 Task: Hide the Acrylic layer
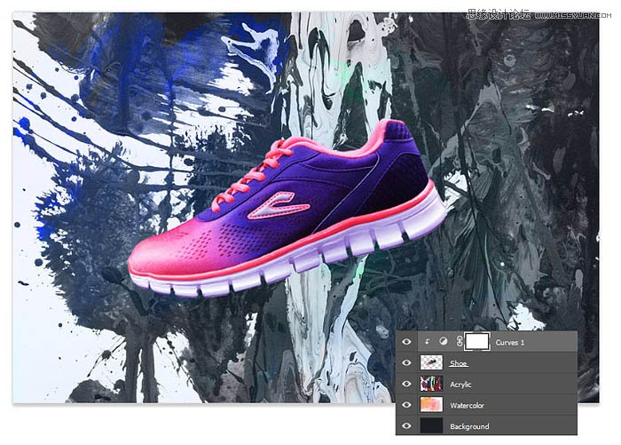point(407,384)
